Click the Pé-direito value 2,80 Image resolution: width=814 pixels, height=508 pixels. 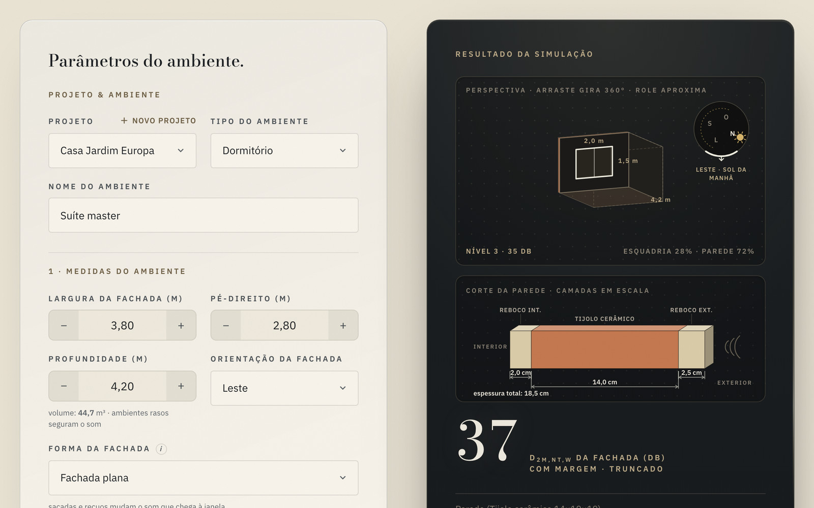coord(284,326)
